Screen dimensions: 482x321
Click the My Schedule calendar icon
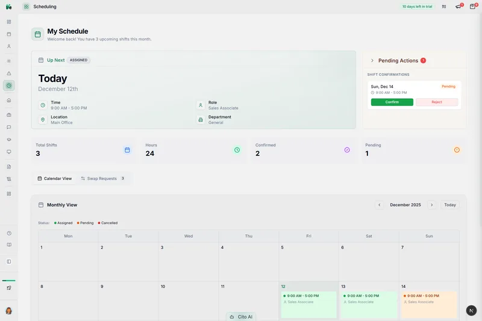(37, 34)
